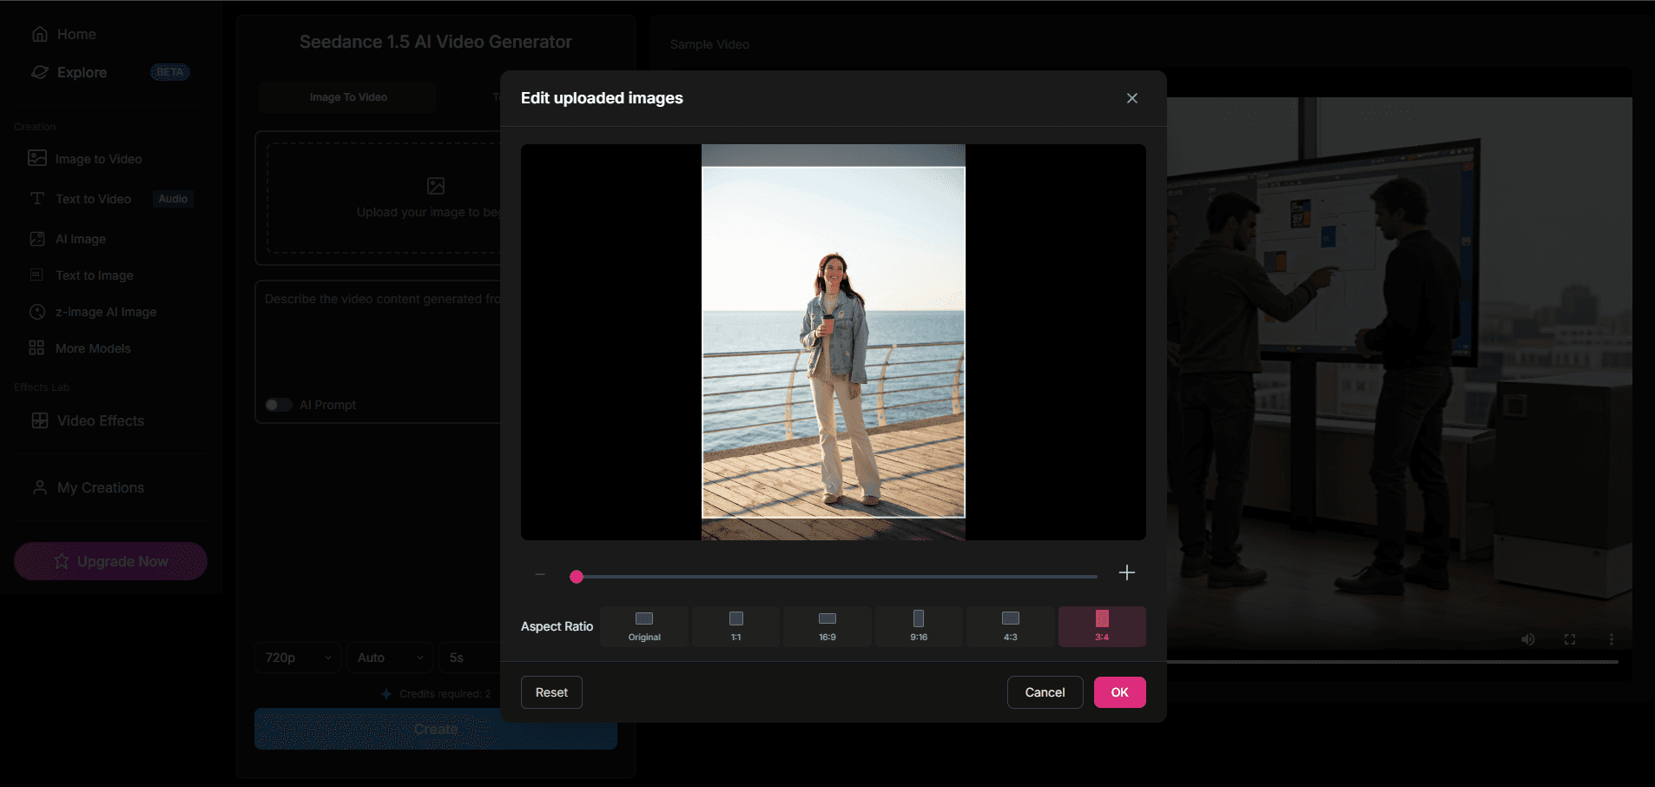
Task: Browse More Models
Action: (90, 347)
